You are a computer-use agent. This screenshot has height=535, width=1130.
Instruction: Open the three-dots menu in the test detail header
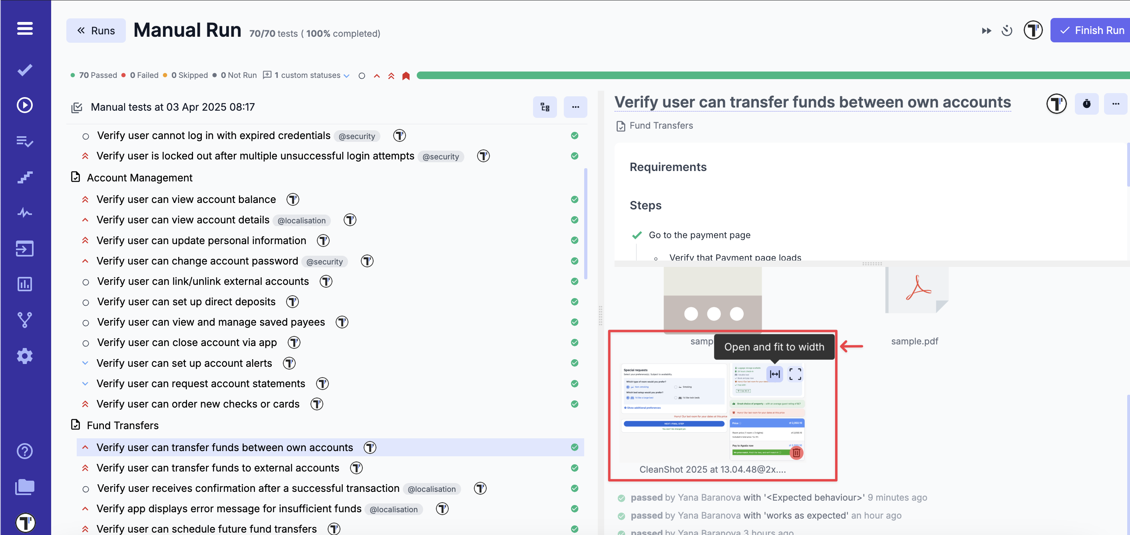coord(1115,104)
